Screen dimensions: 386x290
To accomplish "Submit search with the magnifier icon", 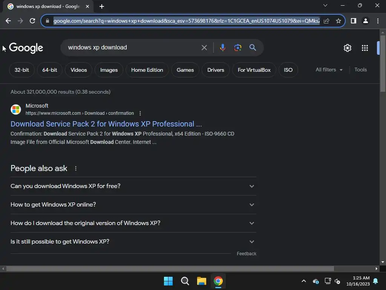I will (x=253, y=48).
